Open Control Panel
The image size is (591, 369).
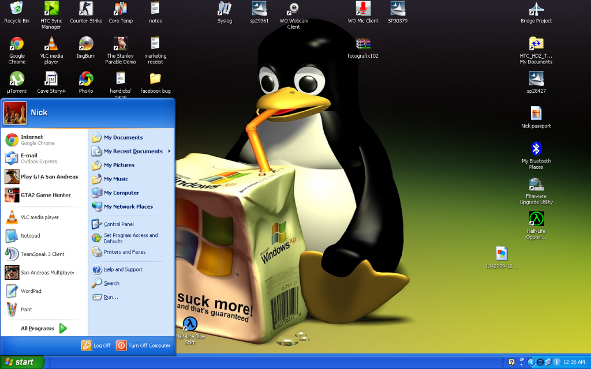click(x=131, y=224)
